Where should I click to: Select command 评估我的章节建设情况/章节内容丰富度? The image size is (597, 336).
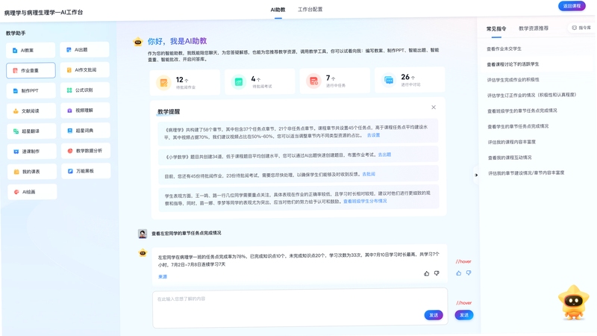click(526, 173)
